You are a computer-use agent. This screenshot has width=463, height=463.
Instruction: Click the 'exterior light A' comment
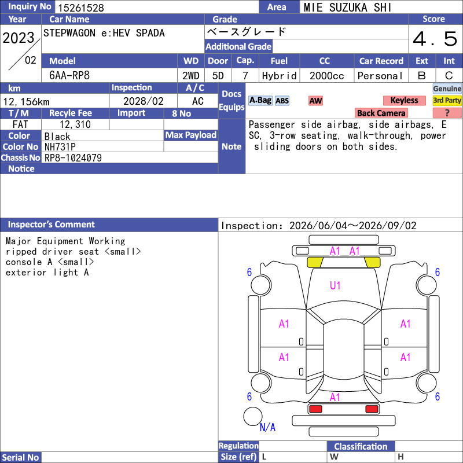click(47, 272)
